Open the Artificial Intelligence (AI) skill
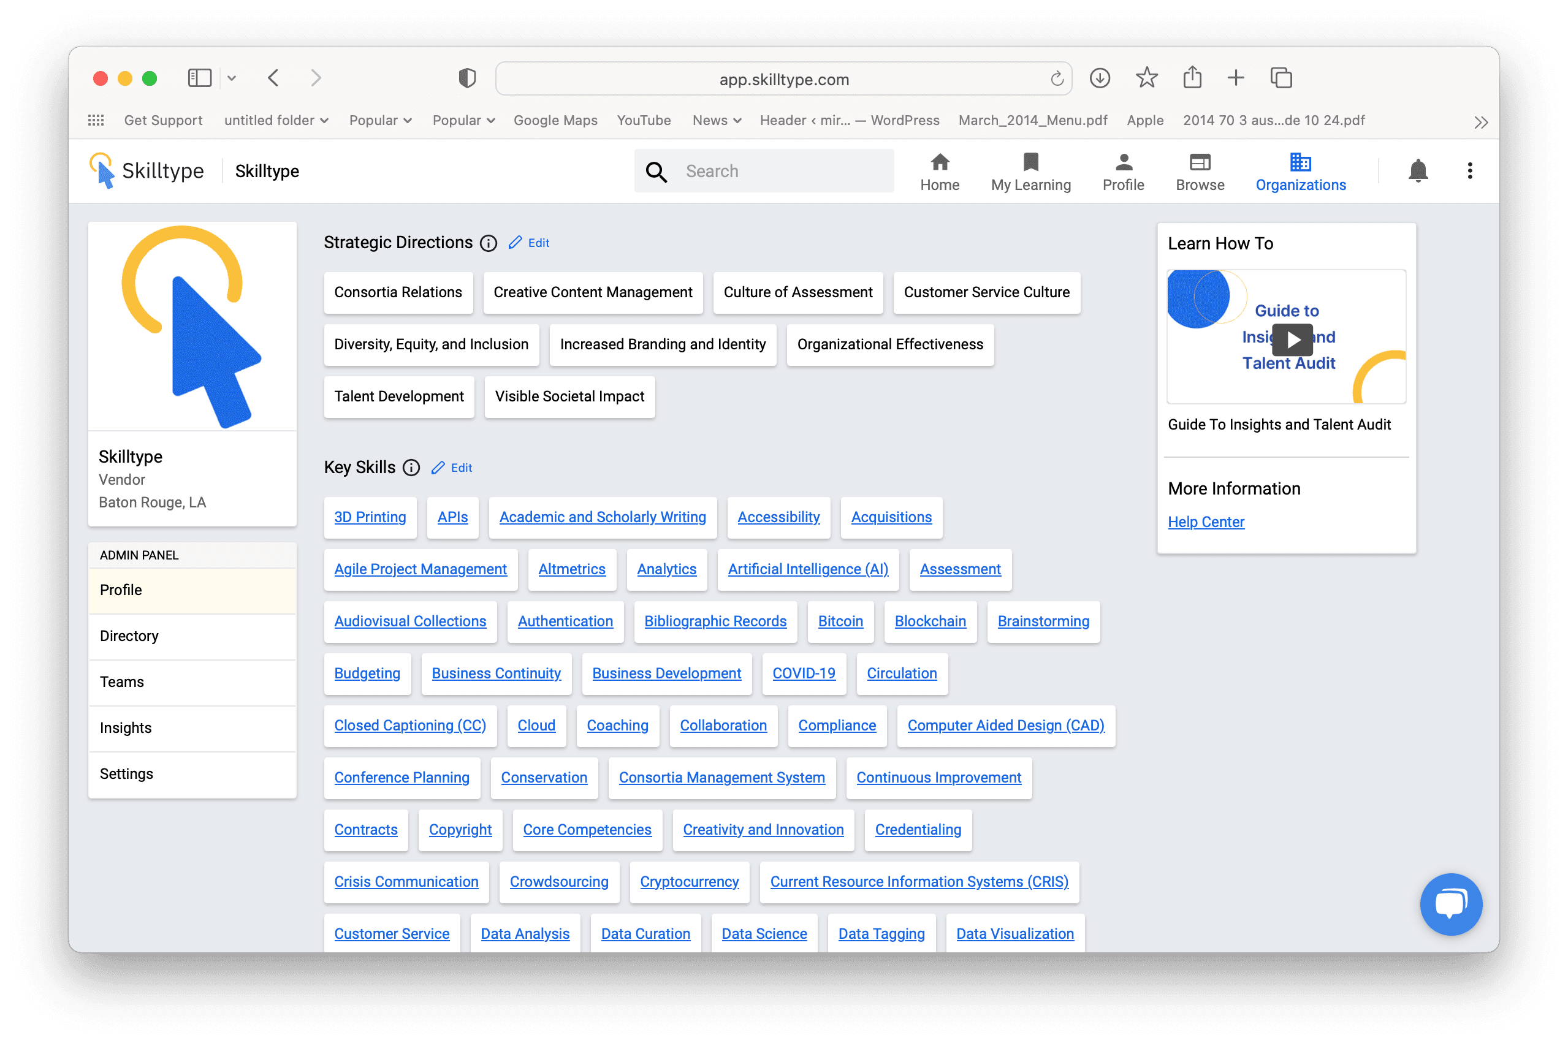This screenshot has height=1043, width=1568. tap(808, 569)
